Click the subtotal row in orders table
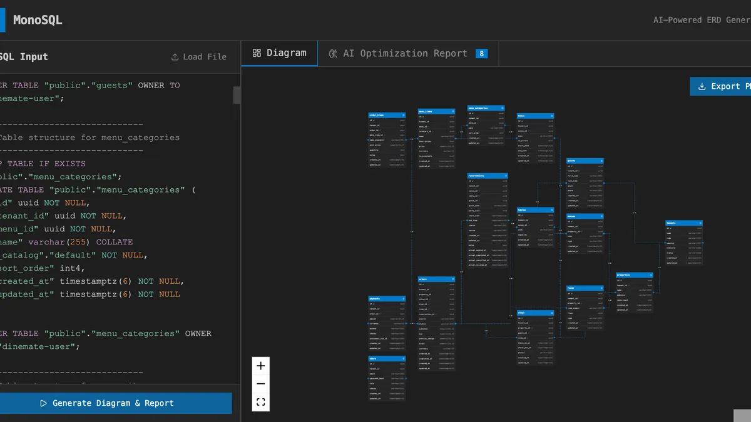 [437, 329]
